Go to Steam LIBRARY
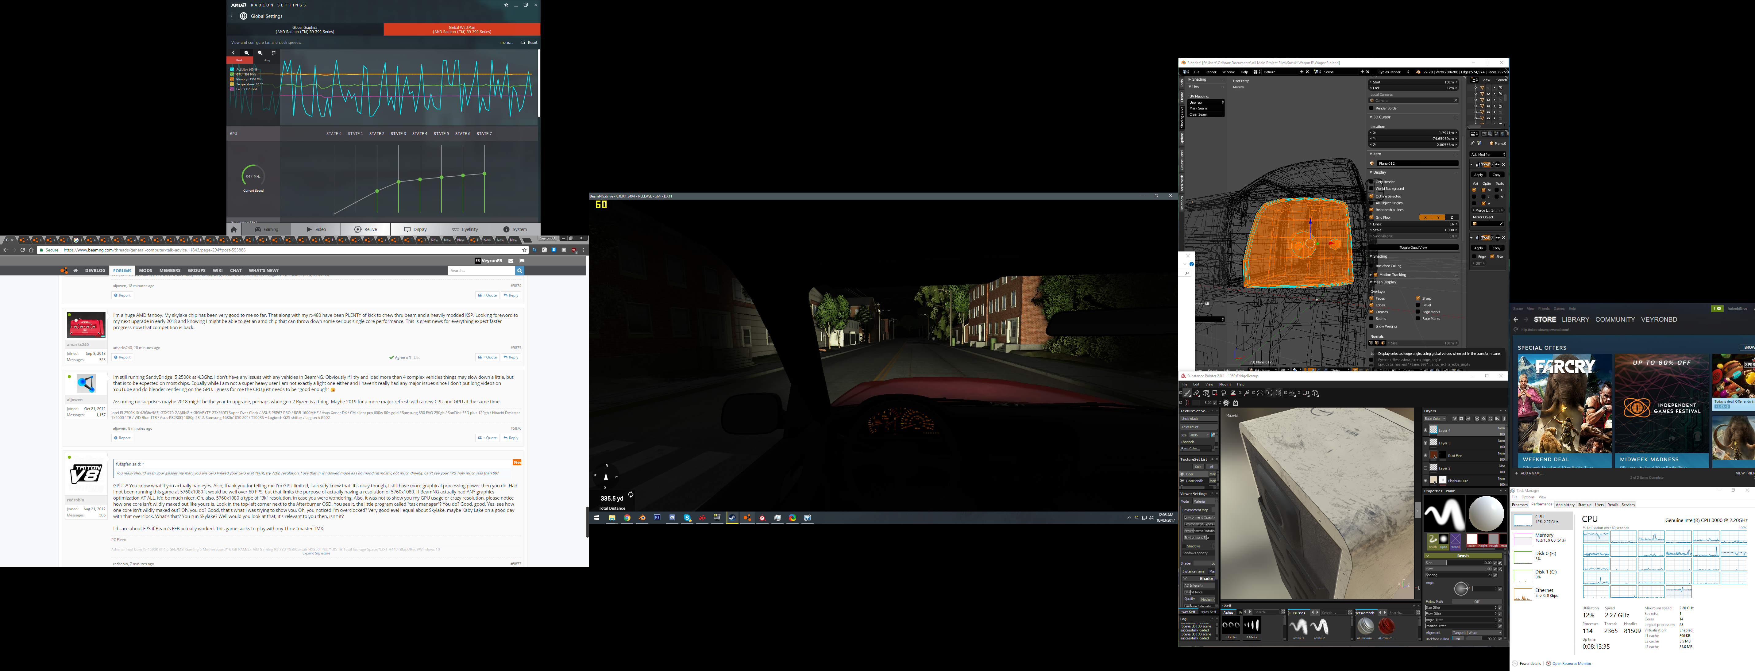 1576,320
